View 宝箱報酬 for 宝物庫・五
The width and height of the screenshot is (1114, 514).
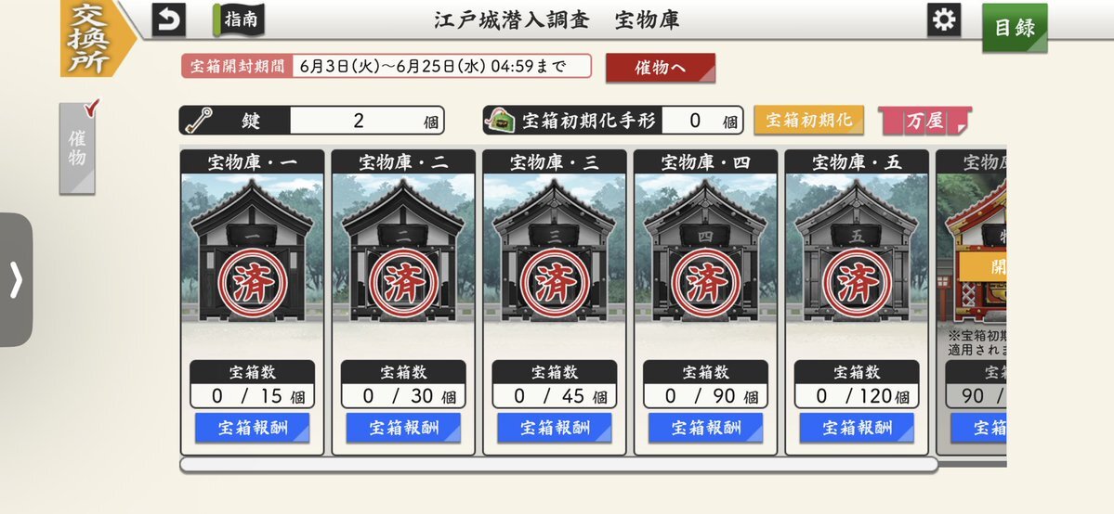pos(856,428)
